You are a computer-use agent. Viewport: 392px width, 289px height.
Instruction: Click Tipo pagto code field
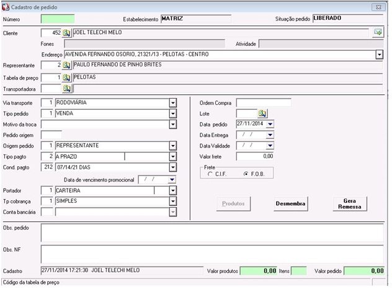coord(47,156)
